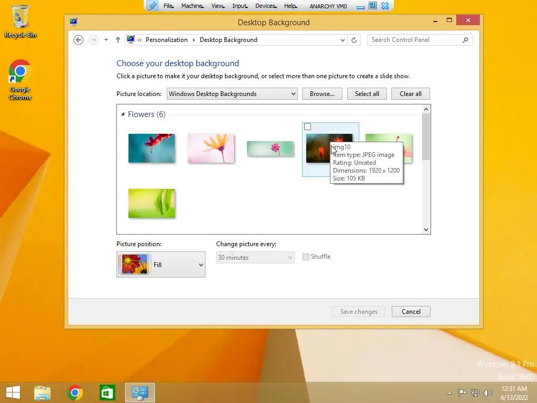Open Chrome from the taskbar
The height and width of the screenshot is (403, 537).
coord(75,393)
